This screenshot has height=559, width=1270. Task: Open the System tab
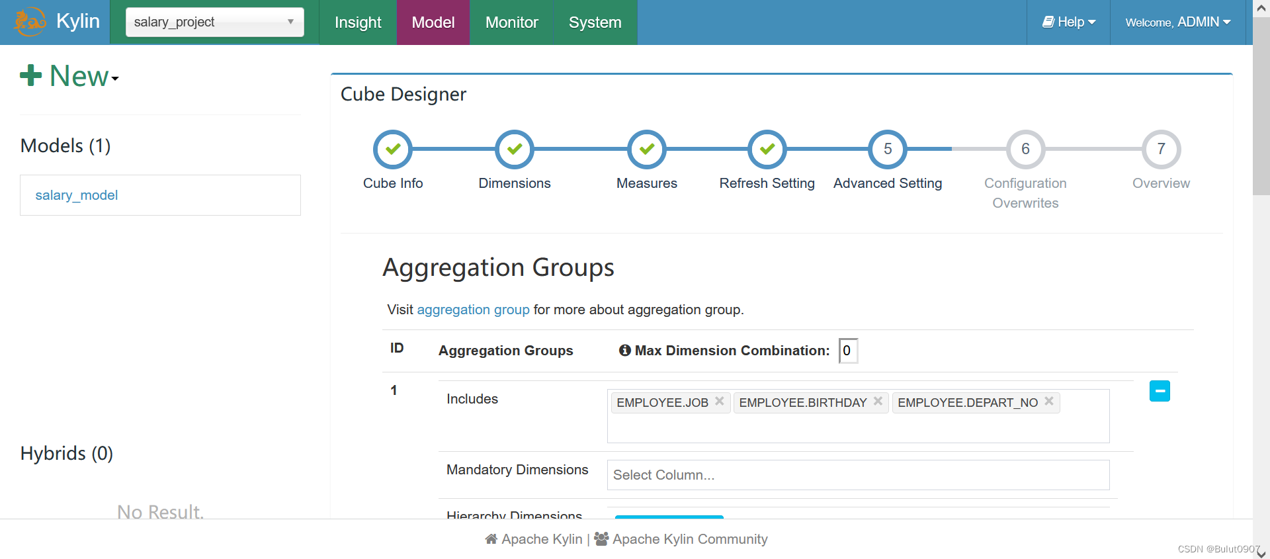[595, 22]
